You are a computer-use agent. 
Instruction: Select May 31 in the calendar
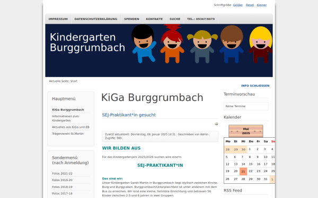click(266, 179)
